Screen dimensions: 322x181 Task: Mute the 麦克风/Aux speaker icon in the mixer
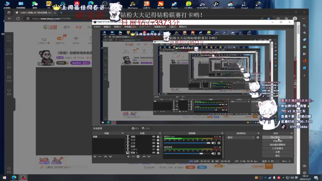(x=214, y=143)
